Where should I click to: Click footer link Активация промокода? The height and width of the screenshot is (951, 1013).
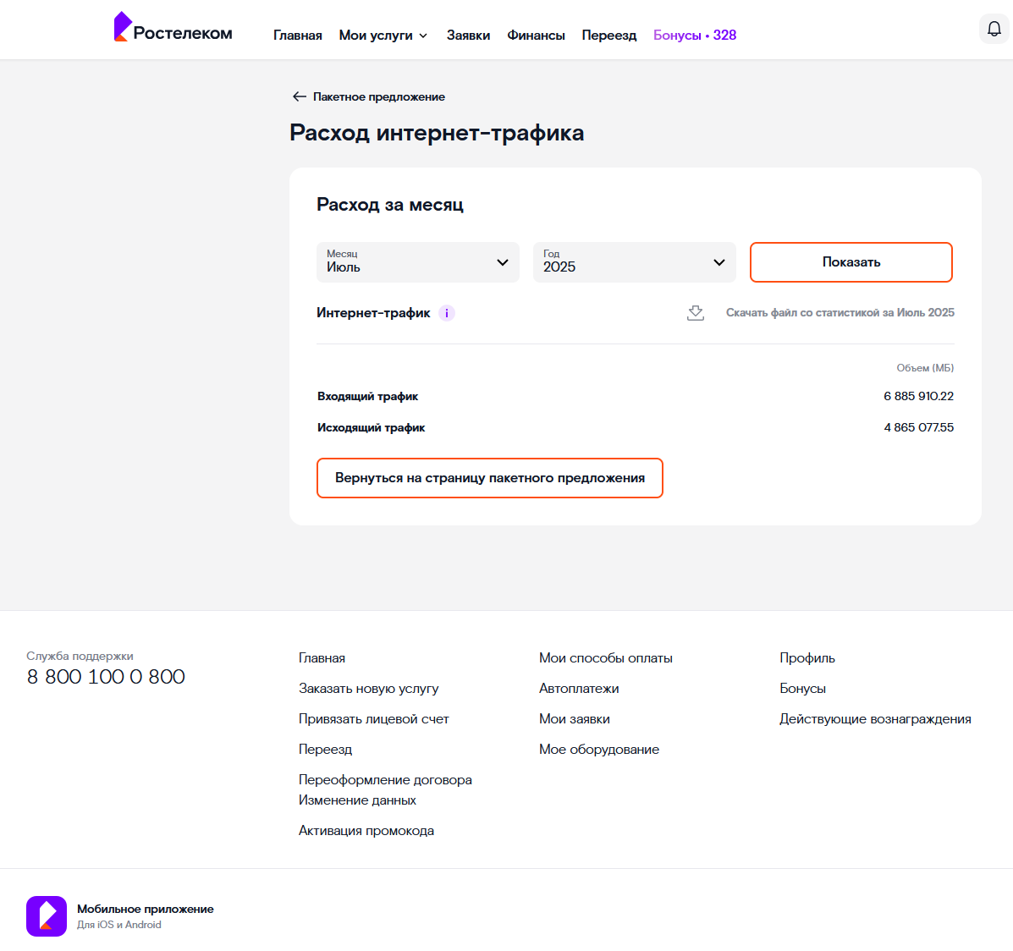coord(366,830)
